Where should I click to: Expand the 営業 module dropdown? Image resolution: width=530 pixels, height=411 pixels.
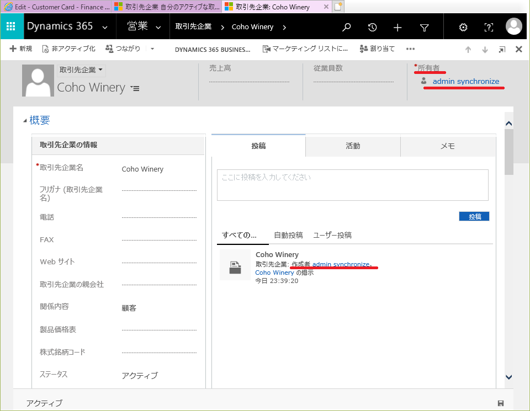click(158, 27)
